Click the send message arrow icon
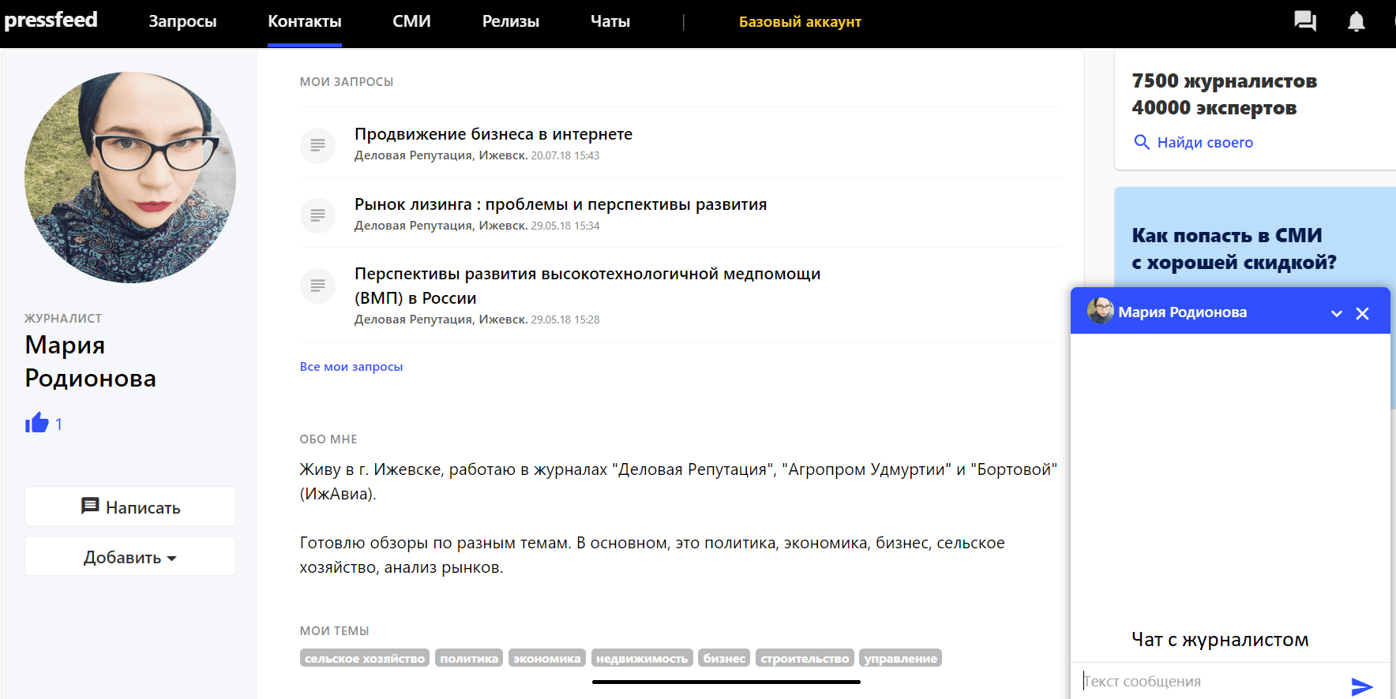This screenshot has width=1396, height=699. click(1362, 686)
